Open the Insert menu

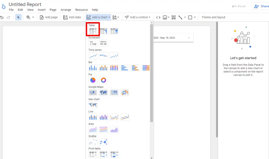(42, 10)
